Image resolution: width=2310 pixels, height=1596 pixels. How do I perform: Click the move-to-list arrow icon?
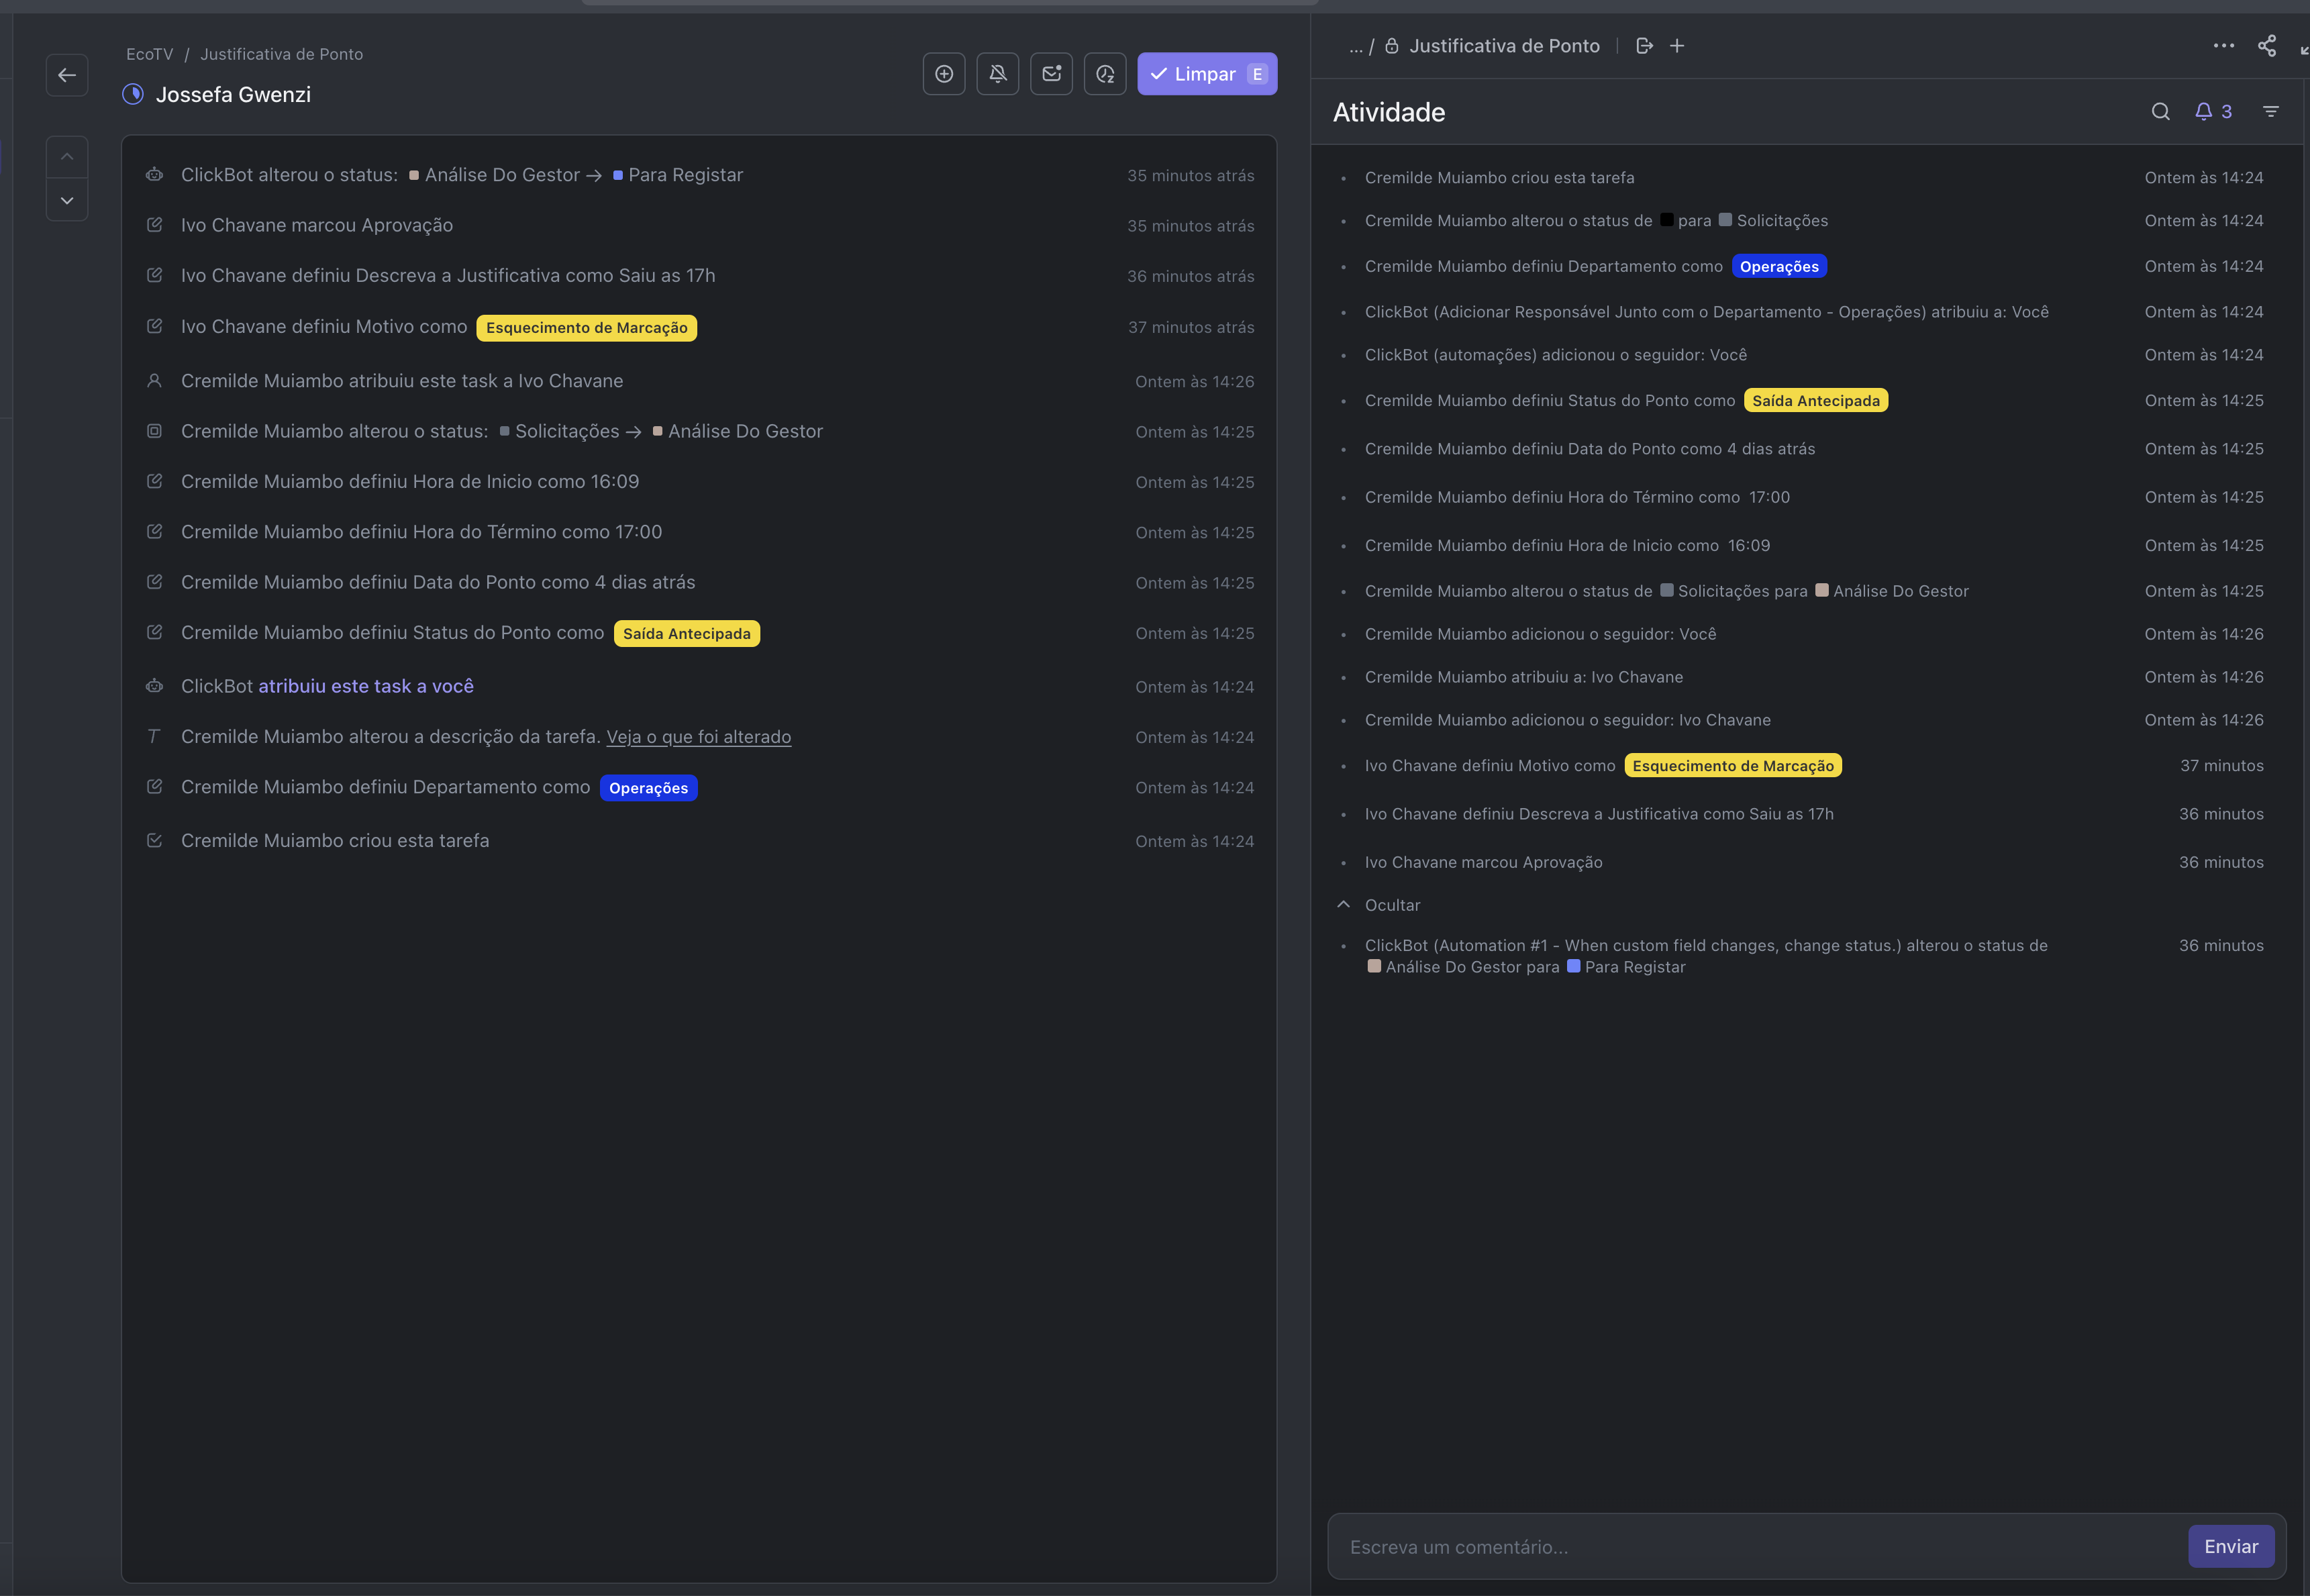pos(1644,46)
